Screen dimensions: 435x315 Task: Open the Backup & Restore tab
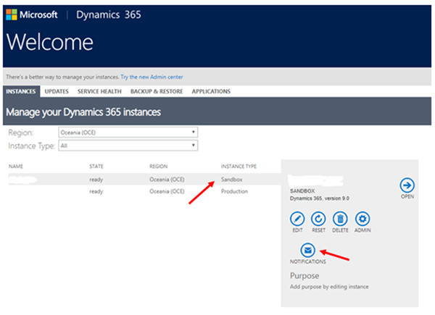pos(157,92)
